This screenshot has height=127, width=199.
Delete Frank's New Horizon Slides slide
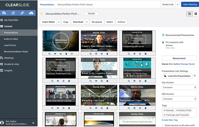coord(107,54)
